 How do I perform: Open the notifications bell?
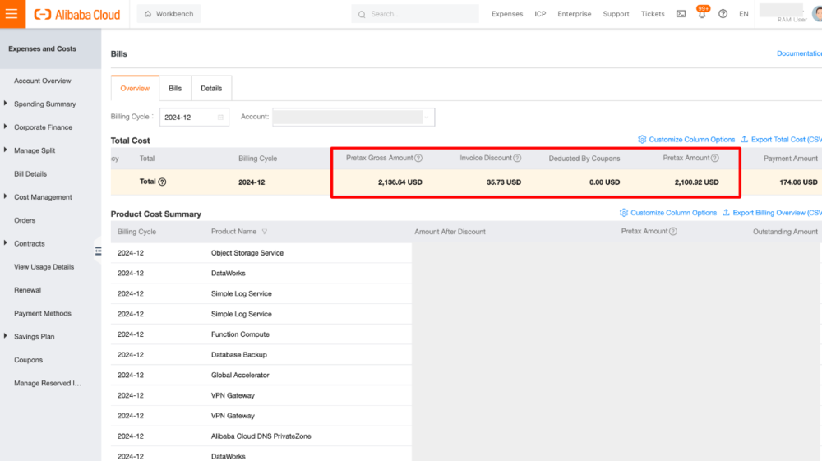coord(702,14)
